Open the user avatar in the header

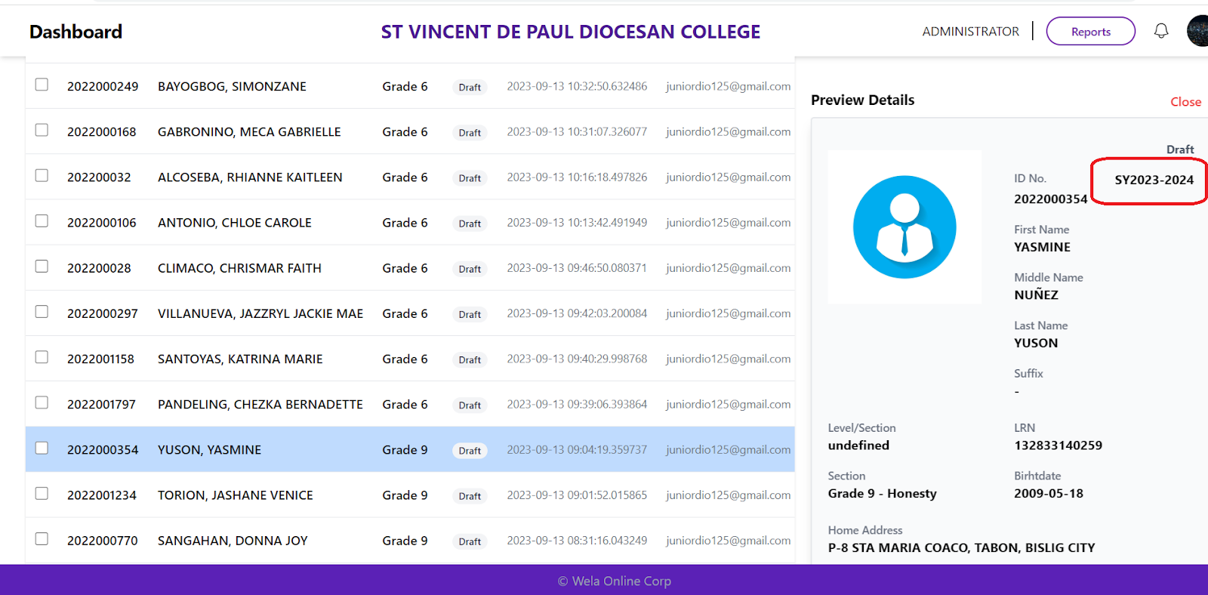pos(1197,31)
